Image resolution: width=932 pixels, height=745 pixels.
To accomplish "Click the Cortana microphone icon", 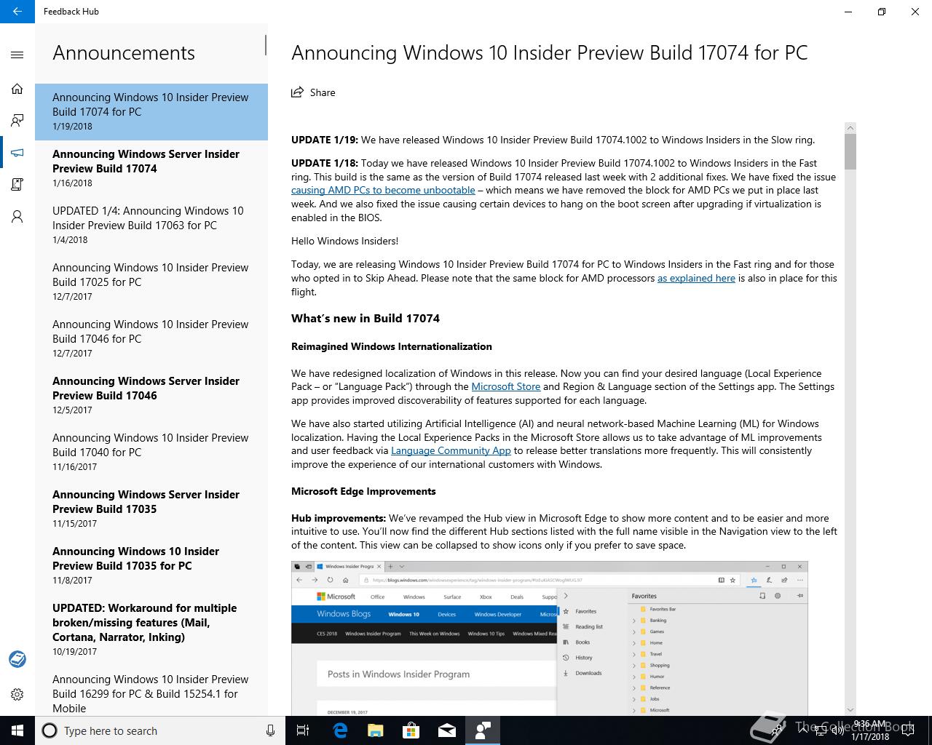I will click(270, 730).
